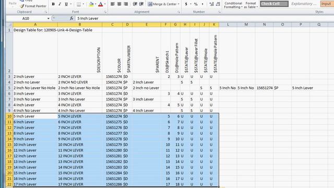
Task: Toggle italic formatting
Action: [59, 4]
